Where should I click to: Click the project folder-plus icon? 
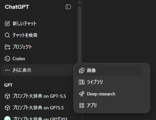pyautogui.click(x=7, y=47)
